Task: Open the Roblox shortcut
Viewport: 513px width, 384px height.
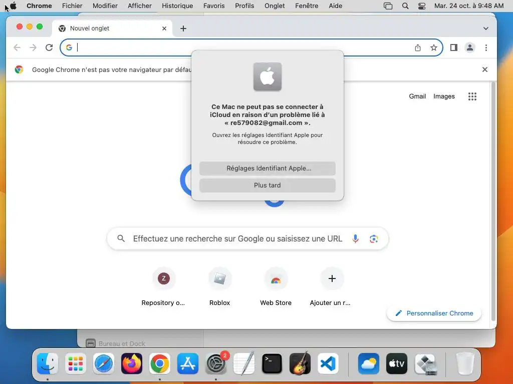Action: point(220,286)
